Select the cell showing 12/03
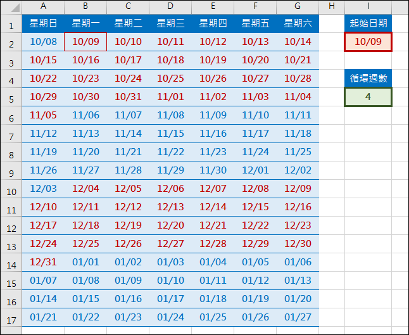Viewport: 409px width, 335px height. tap(43, 189)
